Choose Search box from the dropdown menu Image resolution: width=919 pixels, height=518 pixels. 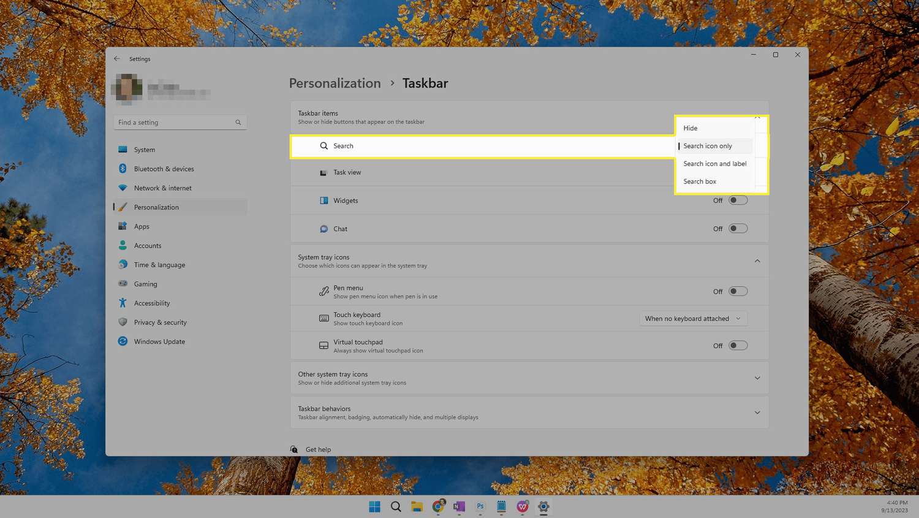pos(700,181)
